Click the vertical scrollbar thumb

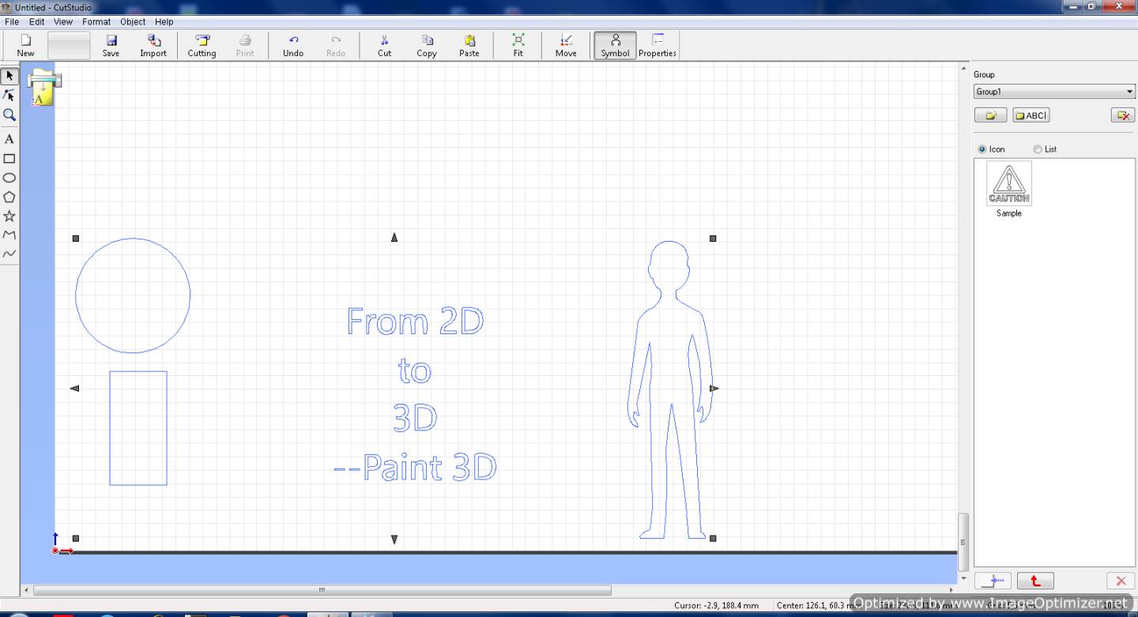click(963, 542)
